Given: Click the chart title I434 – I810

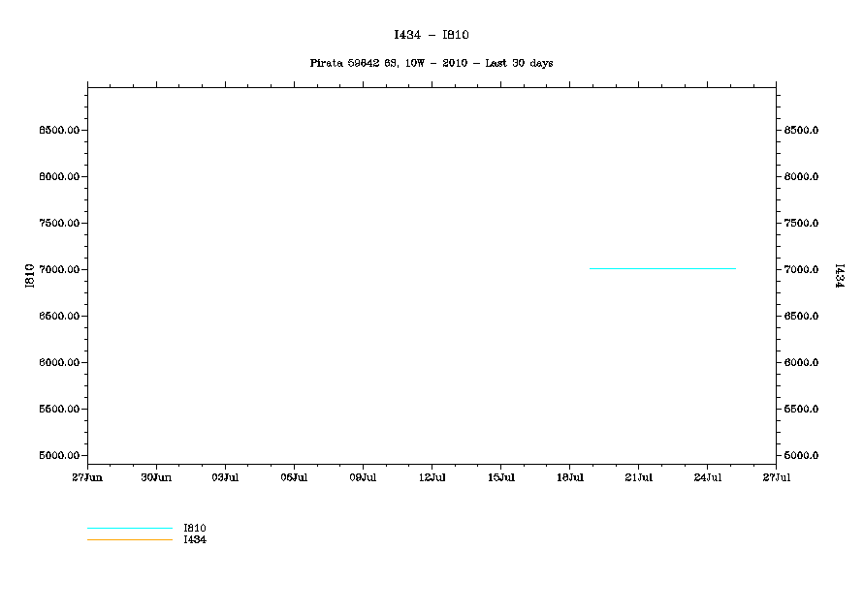Looking at the screenshot, I should point(432,35).
